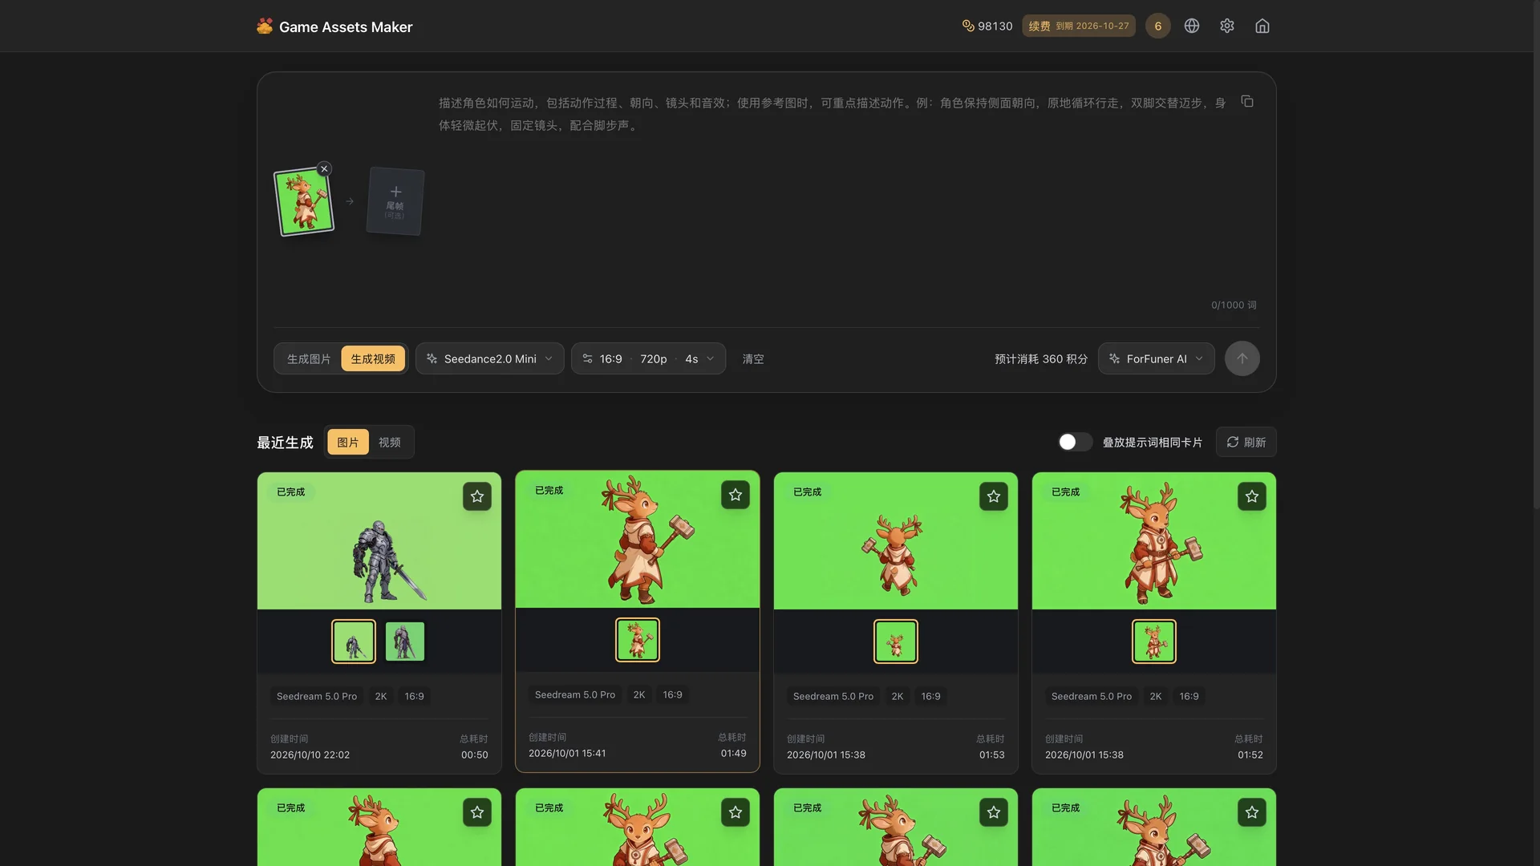
Task: Go to the home icon
Action: coord(1262,26)
